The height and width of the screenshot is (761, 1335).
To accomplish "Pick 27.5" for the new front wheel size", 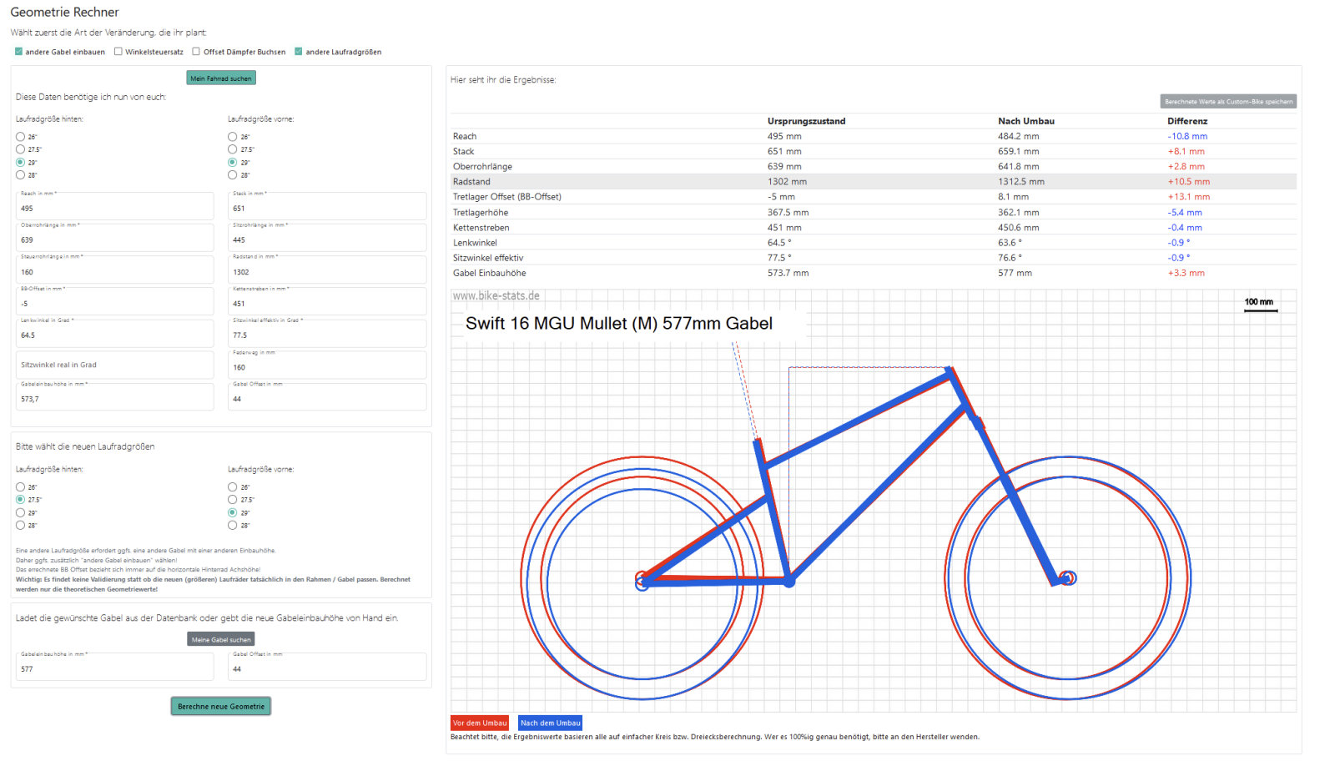I will tap(232, 500).
